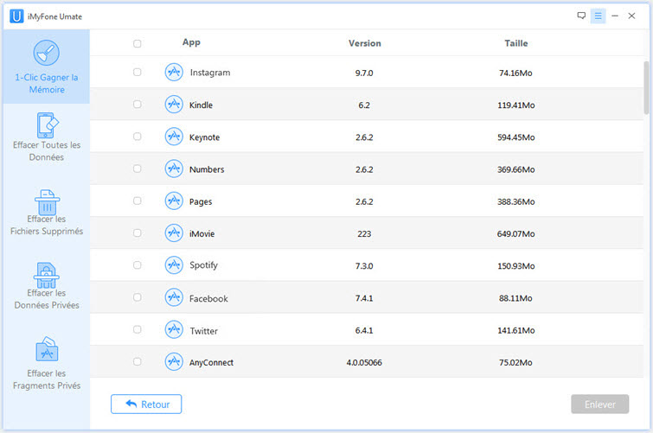653x433 pixels.
Task: Check the Numbers checkbox
Action: 137,169
